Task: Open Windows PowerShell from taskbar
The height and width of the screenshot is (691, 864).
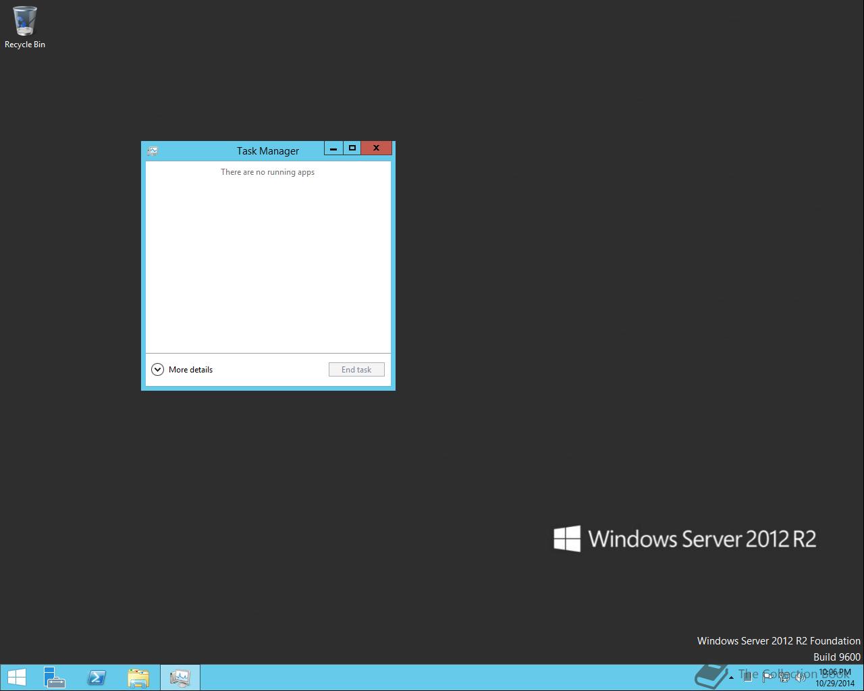Action: coord(97,678)
